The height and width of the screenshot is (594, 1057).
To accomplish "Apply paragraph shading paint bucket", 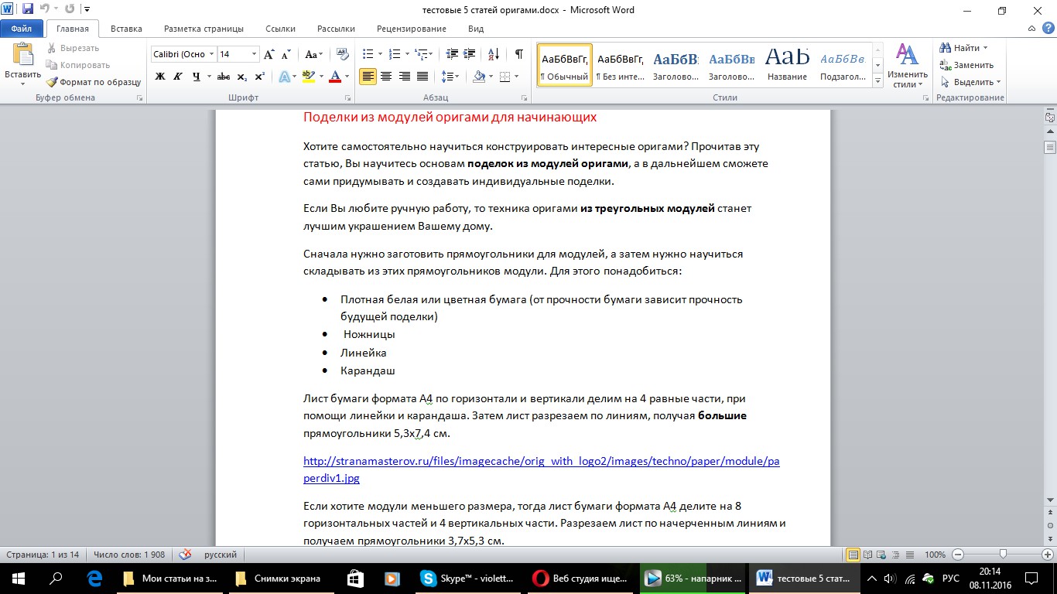I will tap(479, 77).
